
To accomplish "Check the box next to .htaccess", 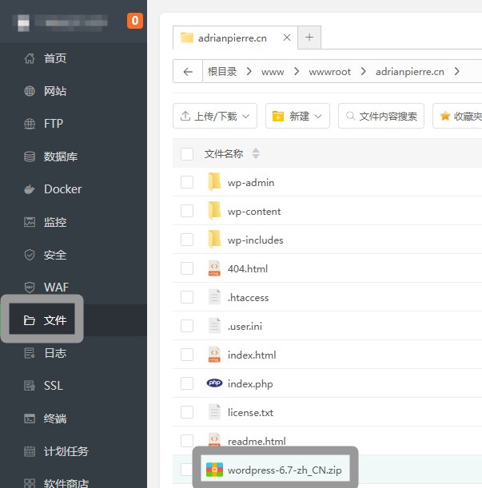I will 187,297.
